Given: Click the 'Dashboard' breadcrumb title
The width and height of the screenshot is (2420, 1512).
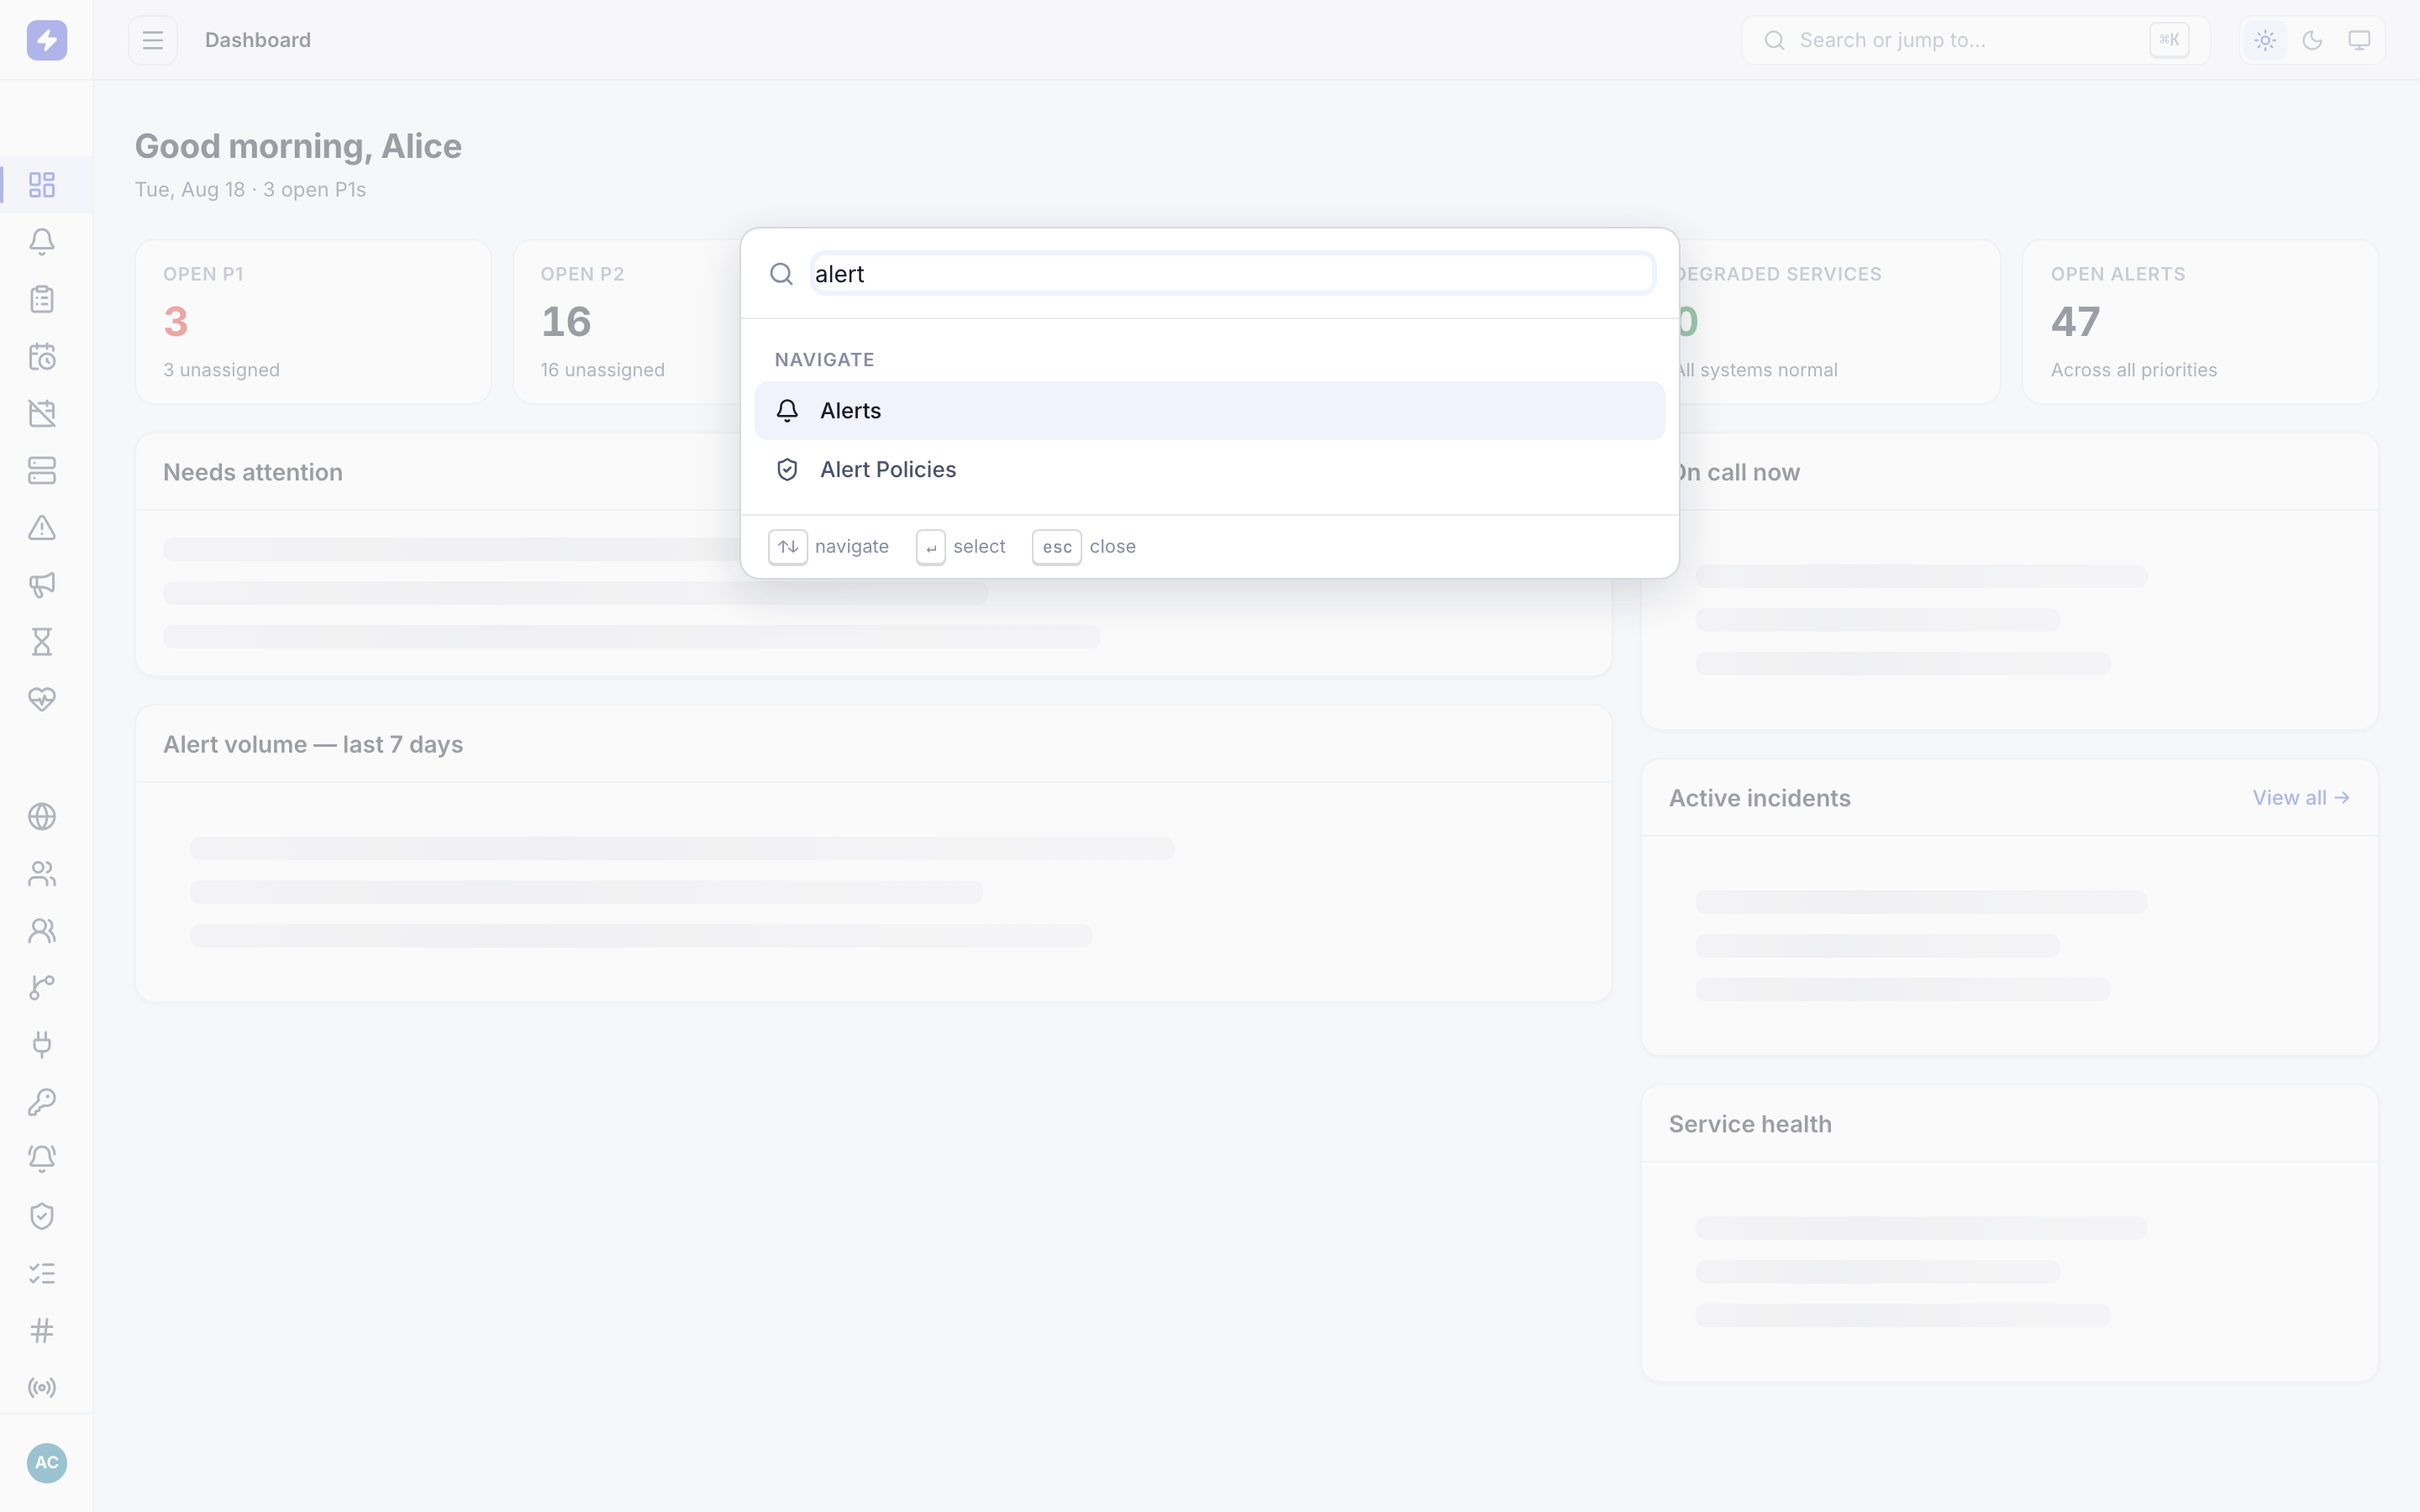Looking at the screenshot, I should coord(258,40).
